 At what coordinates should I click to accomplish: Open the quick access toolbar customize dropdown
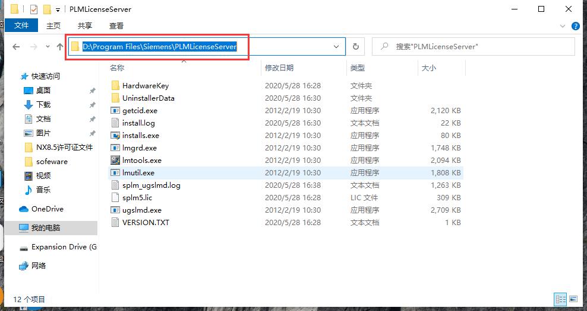click(x=58, y=9)
